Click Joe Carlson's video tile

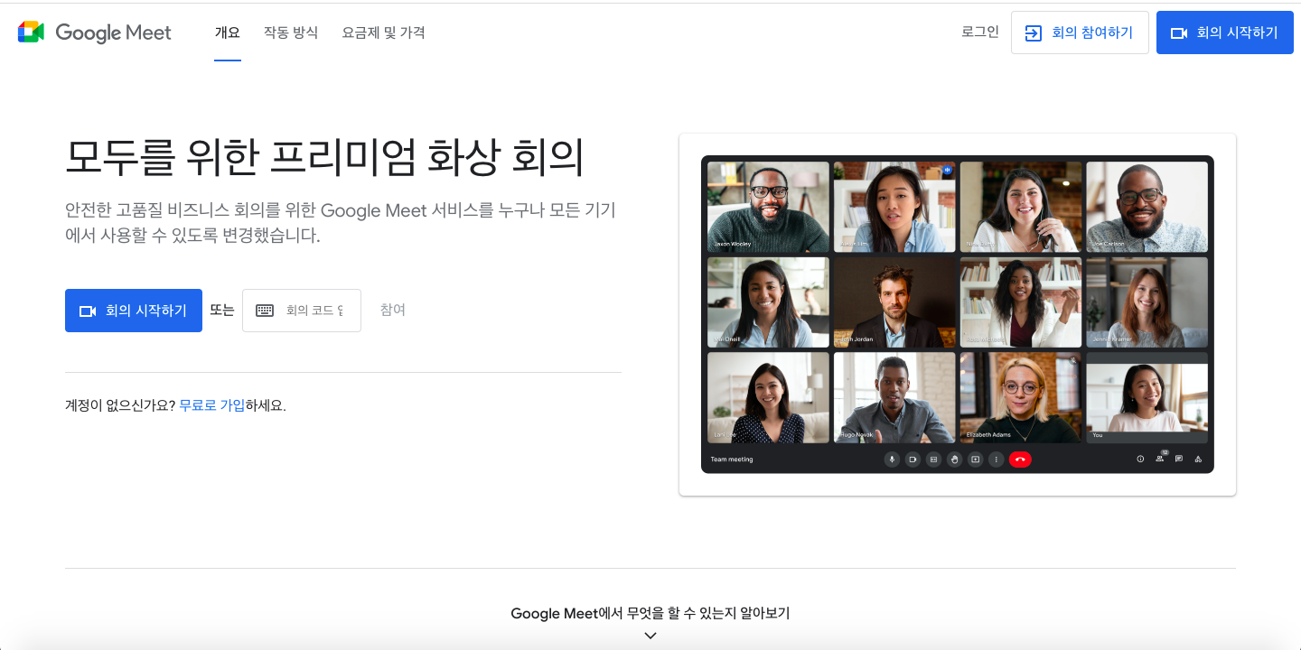[x=1147, y=207]
